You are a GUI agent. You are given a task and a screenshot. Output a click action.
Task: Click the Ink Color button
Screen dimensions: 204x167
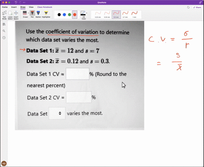coord(83,15)
